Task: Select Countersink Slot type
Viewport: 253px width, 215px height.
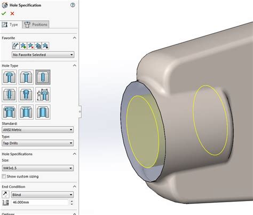Action: click(26, 112)
